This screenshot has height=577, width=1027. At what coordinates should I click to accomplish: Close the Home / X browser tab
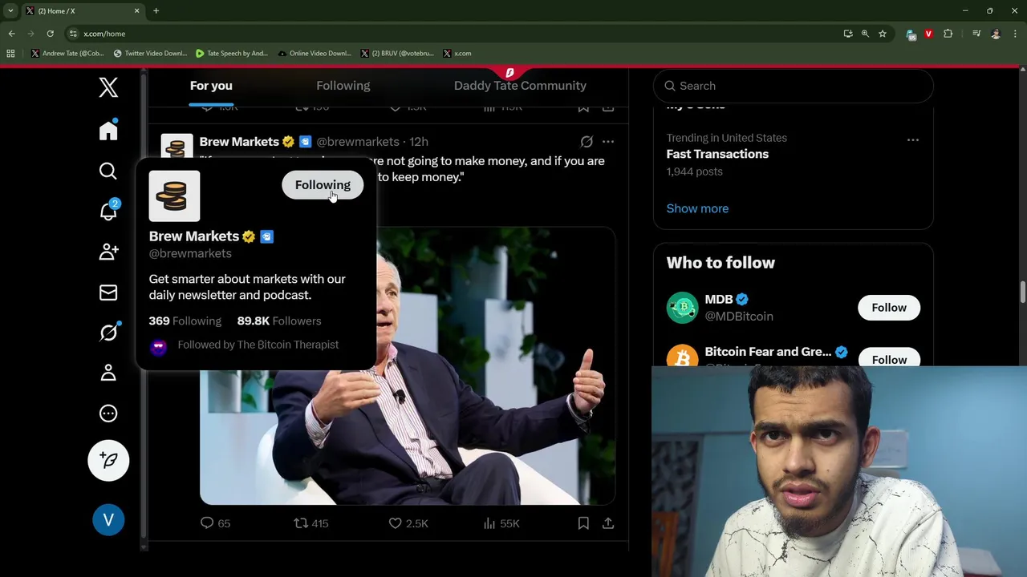pyautogui.click(x=136, y=10)
